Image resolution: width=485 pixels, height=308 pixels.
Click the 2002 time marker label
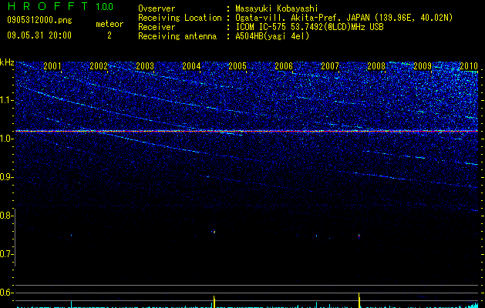pos(99,65)
